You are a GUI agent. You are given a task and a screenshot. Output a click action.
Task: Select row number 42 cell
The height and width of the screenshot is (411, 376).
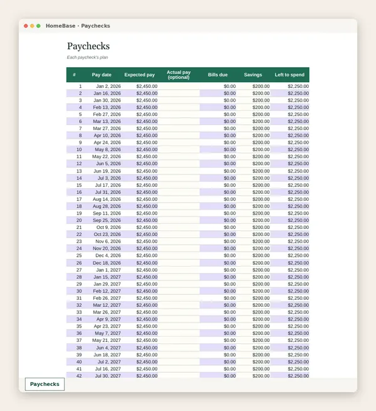(75, 376)
